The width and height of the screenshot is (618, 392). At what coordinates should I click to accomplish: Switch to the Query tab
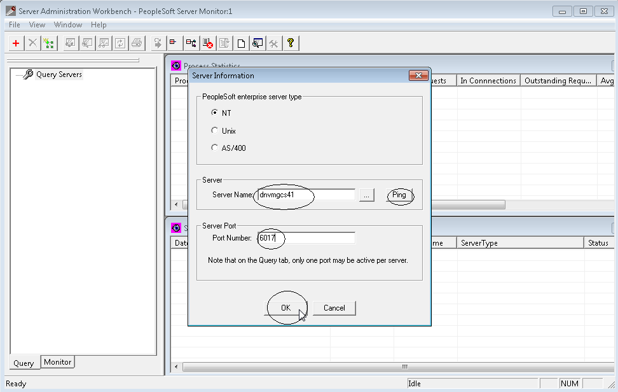[24, 363]
